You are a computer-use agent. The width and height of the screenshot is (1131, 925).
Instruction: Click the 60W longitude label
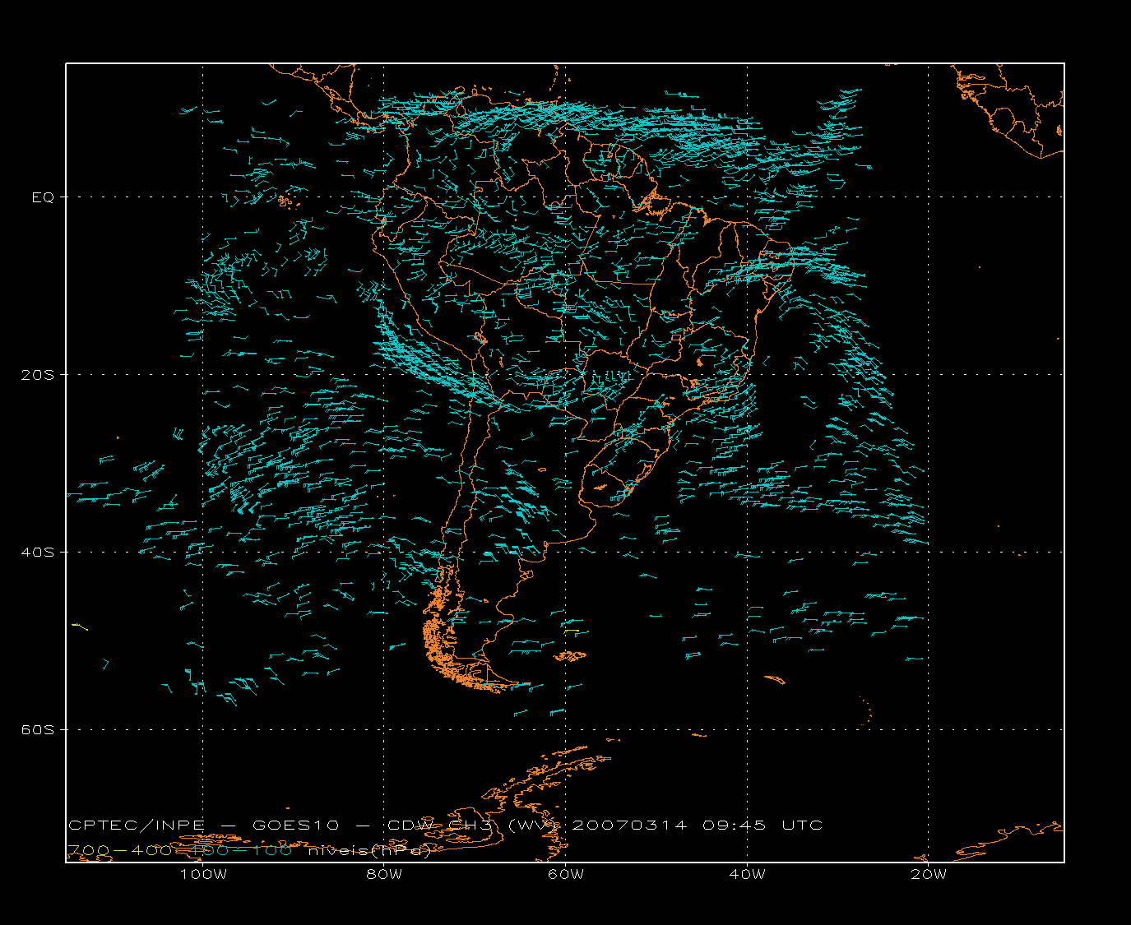pyautogui.click(x=566, y=874)
